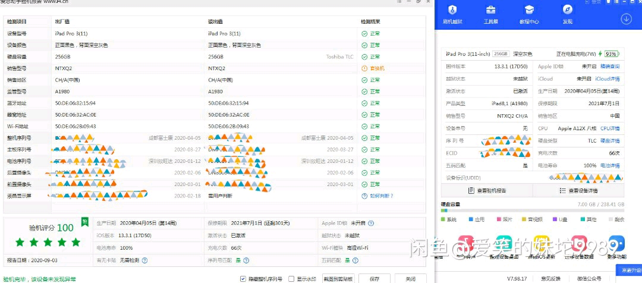Open the 工具箱 toolbox icon
642x283 pixels.
point(491,10)
